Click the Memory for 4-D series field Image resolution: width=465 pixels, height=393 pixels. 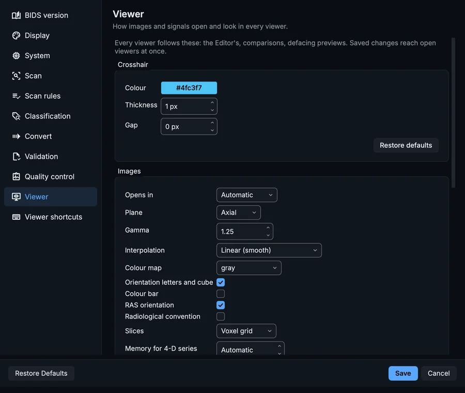click(x=250, y=349)
